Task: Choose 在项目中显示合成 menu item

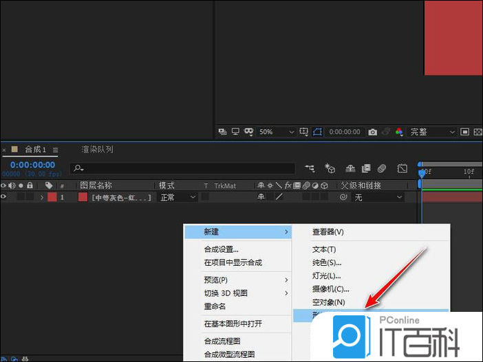Action: coord(233,262)
